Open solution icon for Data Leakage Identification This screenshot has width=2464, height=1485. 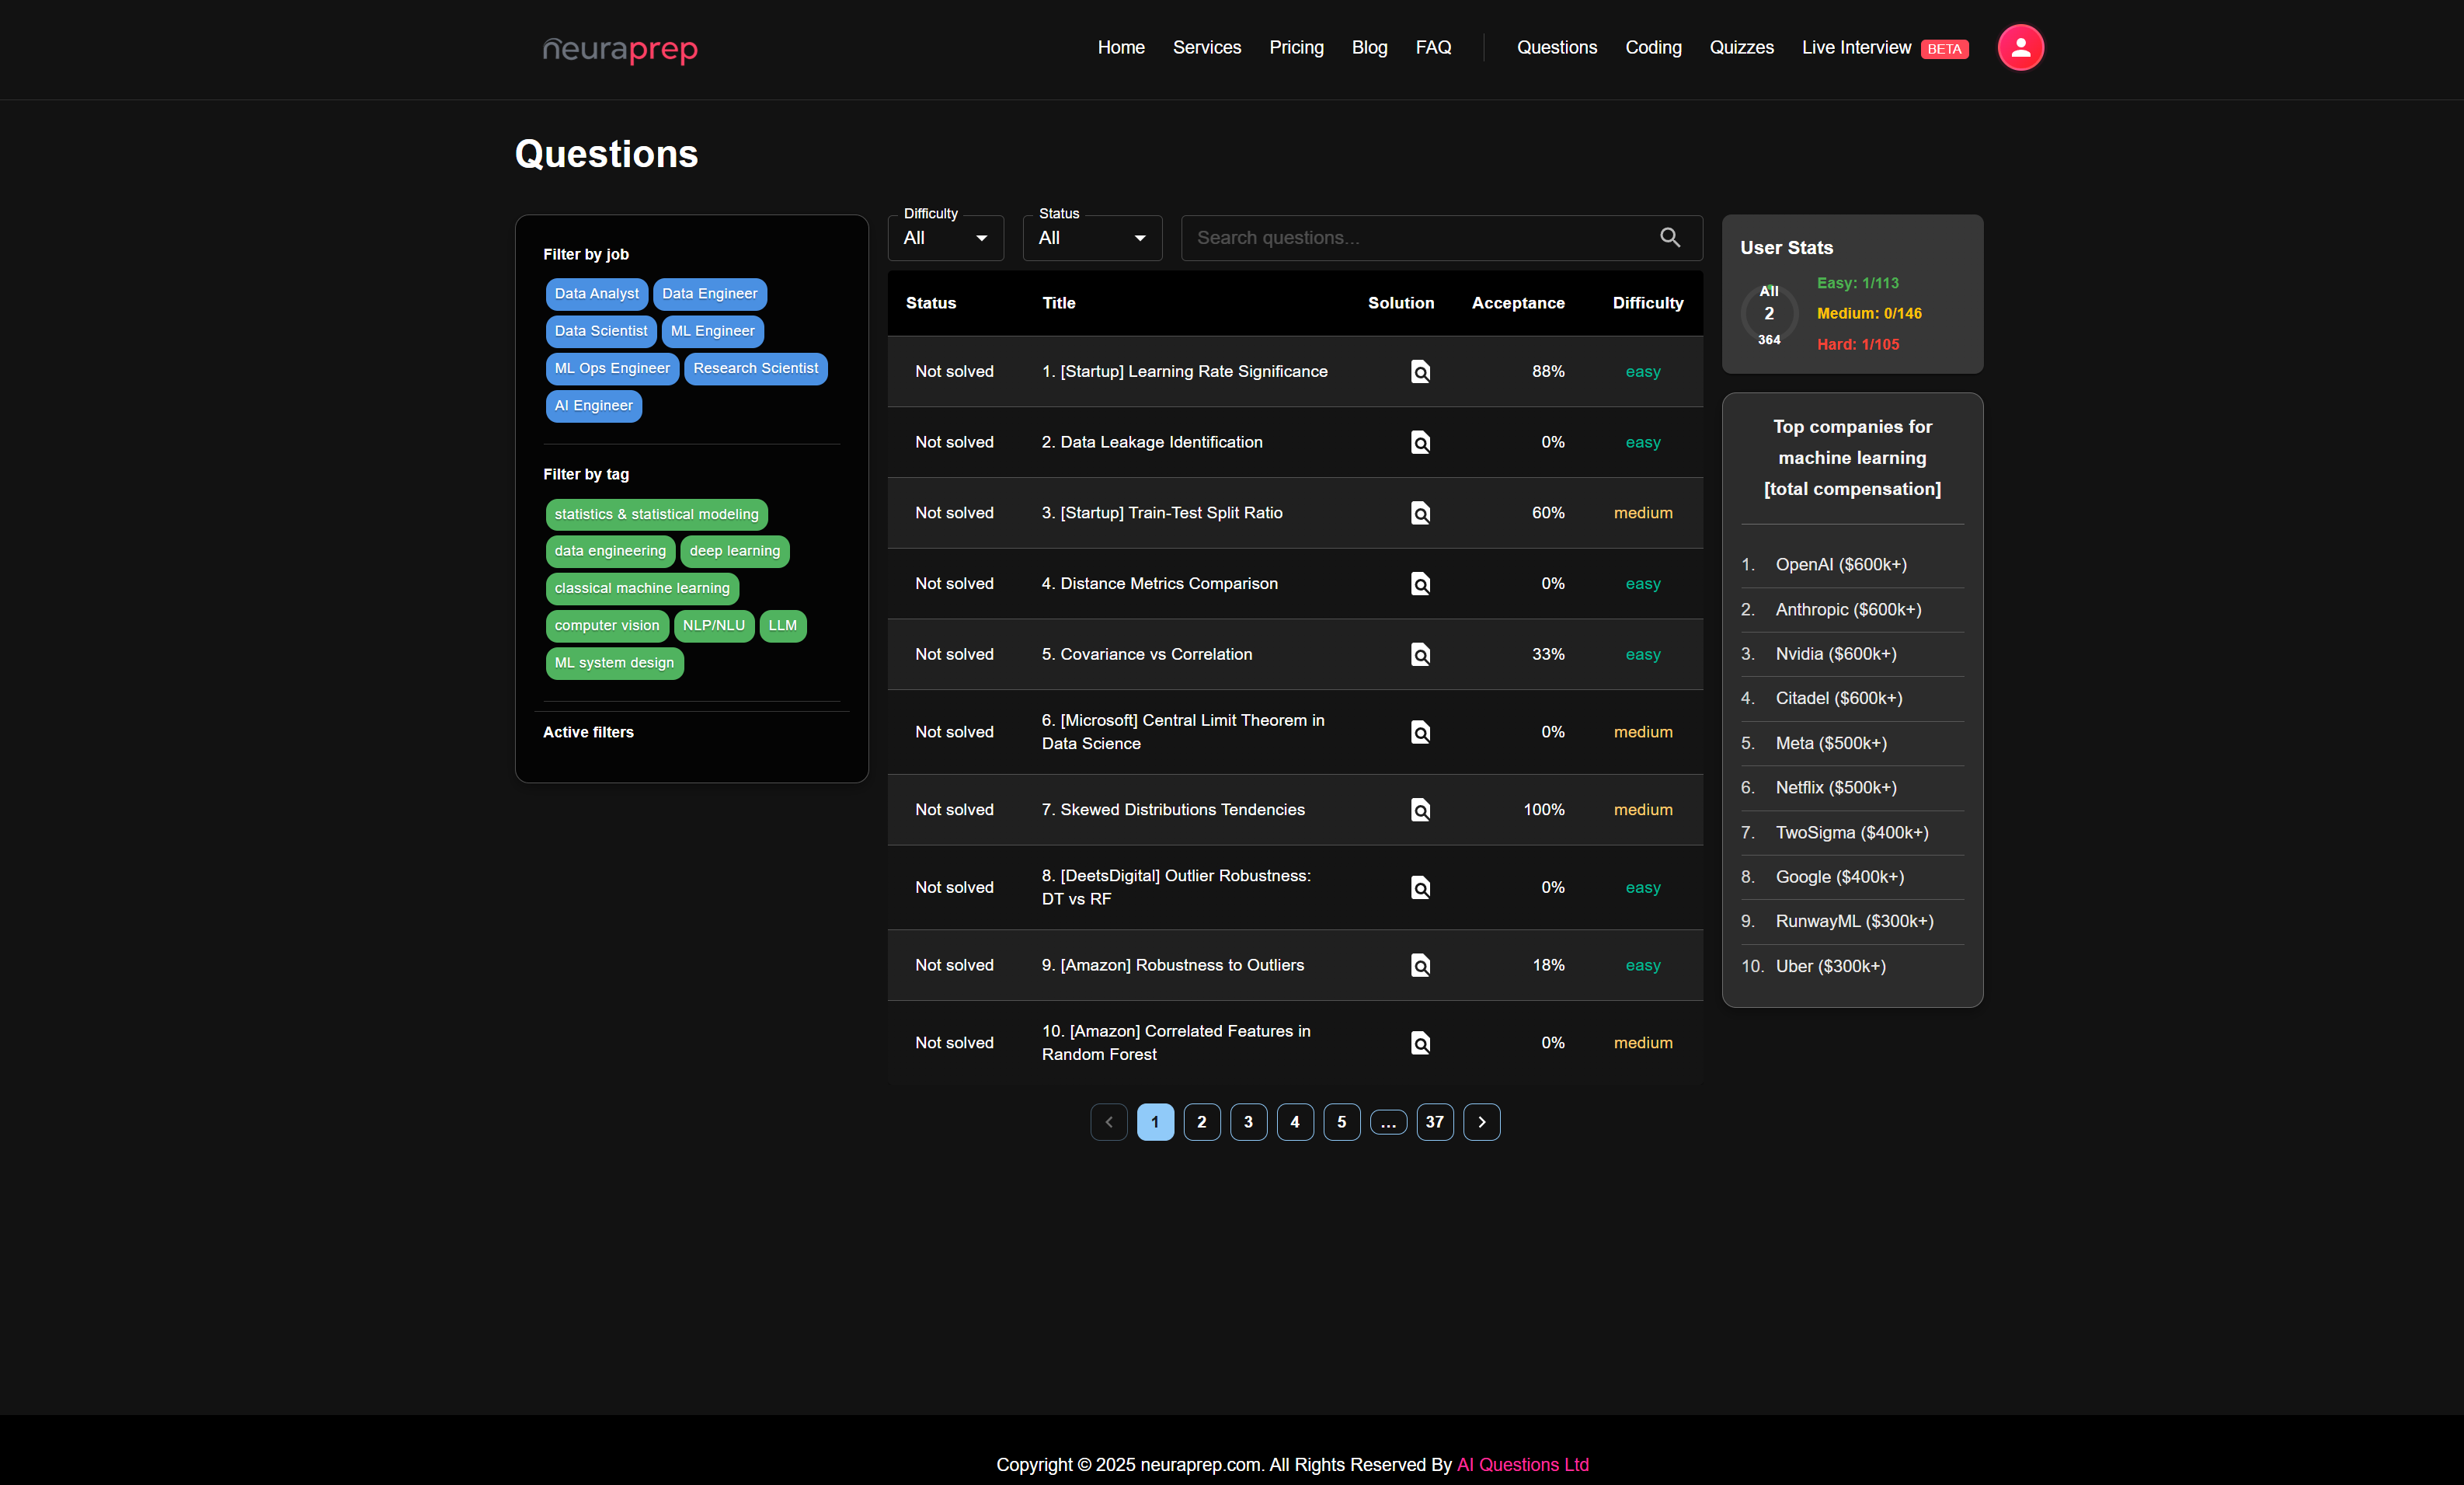1420,442
